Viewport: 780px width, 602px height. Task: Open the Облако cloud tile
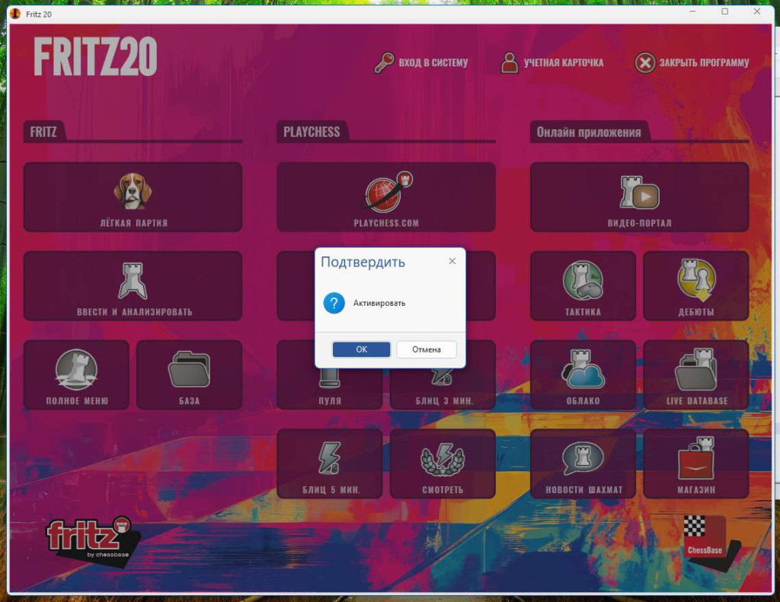point(583,374)
